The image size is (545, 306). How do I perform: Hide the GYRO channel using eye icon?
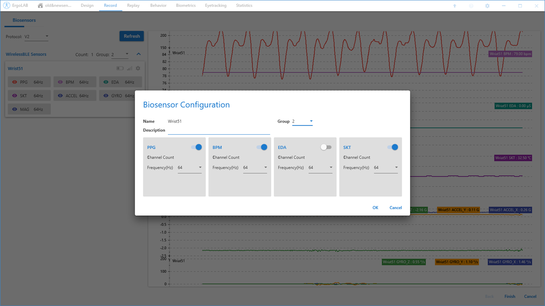click(106, 96)
